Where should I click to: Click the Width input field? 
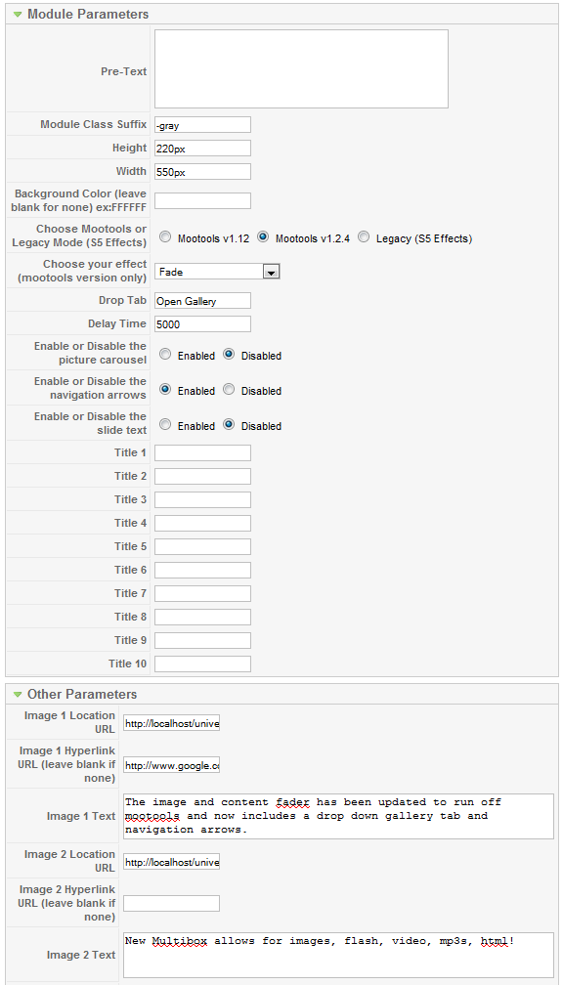[x=203, y=172]
